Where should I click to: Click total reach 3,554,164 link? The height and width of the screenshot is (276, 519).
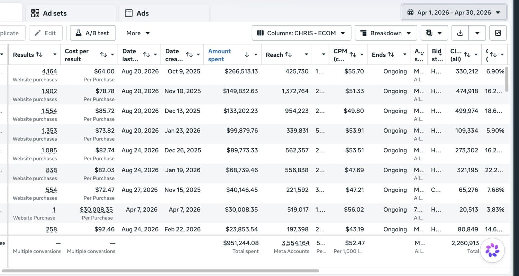(295, 243)
